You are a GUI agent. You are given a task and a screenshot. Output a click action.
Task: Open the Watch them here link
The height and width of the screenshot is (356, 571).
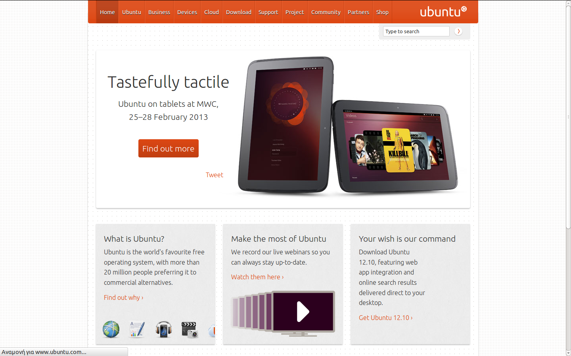tap(257, 277)
